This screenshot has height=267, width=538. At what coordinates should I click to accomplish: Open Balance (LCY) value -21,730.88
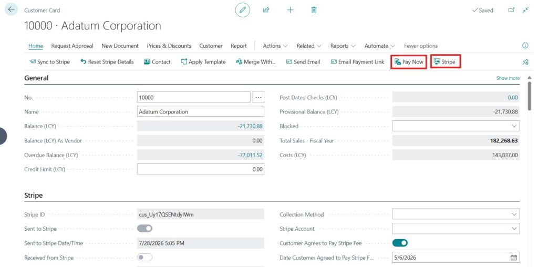tap(250, 126)
